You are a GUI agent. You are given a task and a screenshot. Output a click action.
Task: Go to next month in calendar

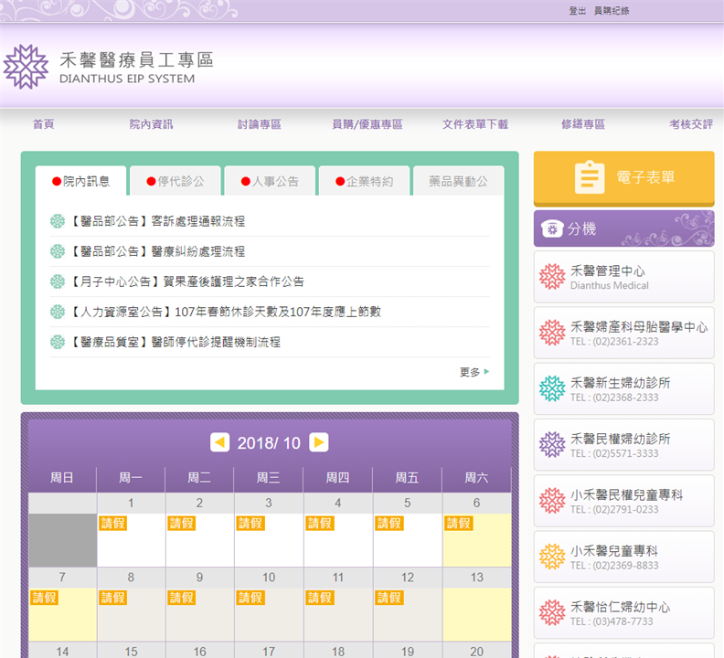pyautogui.click(x=319, y=442)
